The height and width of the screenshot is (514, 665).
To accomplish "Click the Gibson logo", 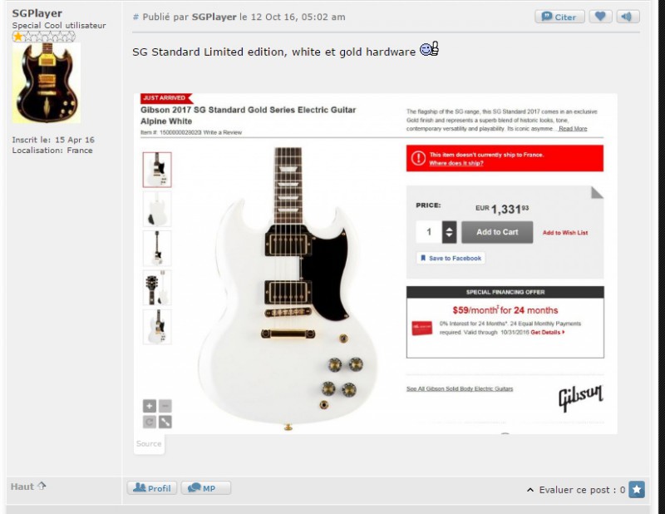I will [x=580, y=398].
